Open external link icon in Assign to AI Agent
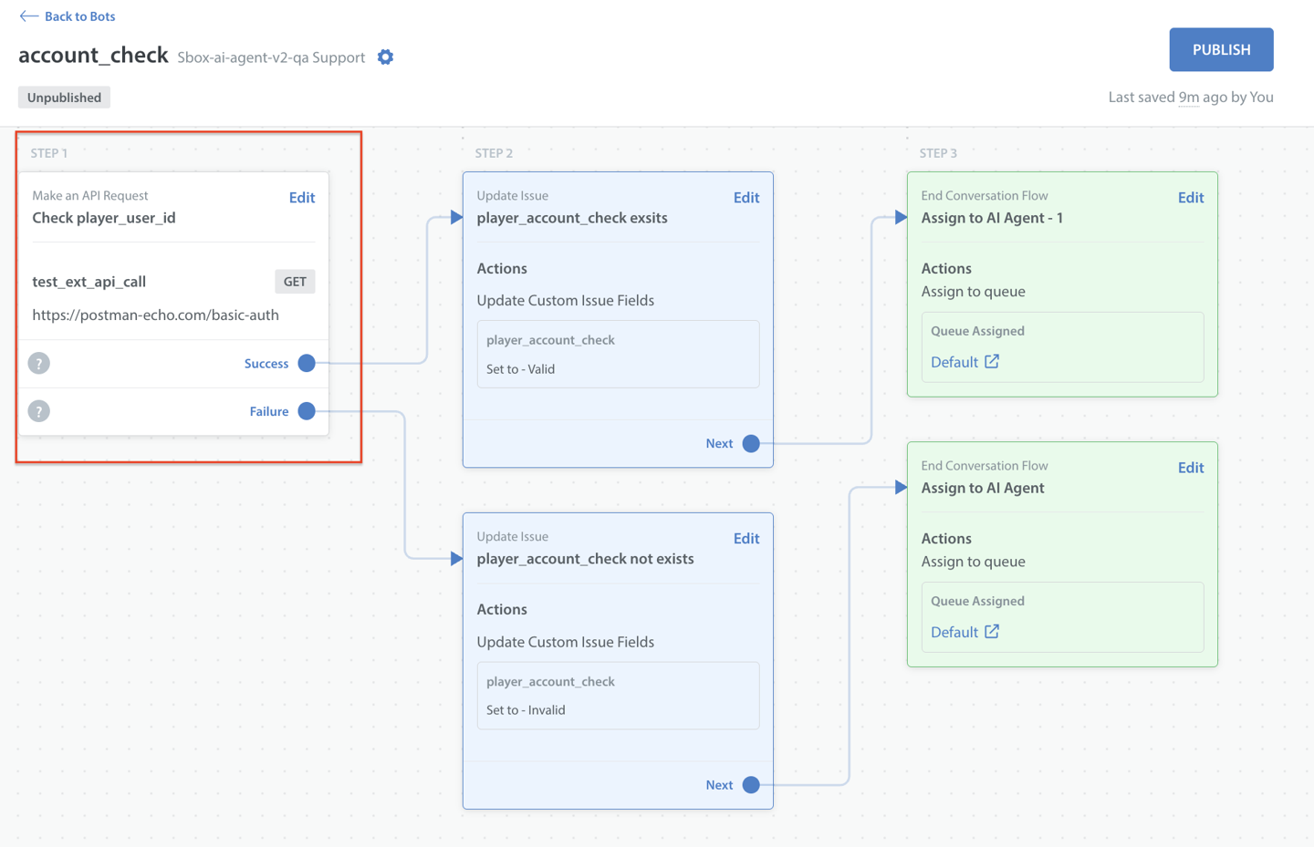Image resolution: width=1314 pixels, height=847 pixels. 992,632
